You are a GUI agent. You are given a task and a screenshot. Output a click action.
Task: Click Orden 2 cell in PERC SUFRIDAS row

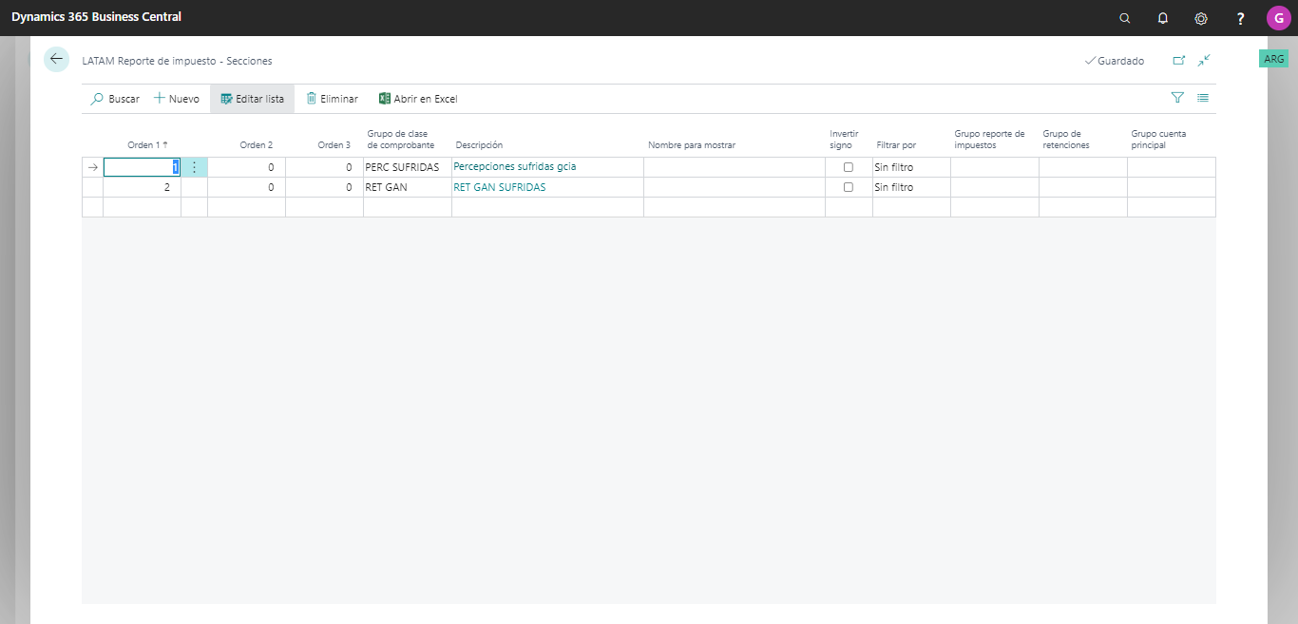[246, 167]
